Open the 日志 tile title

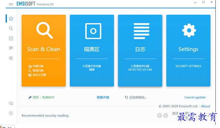point(140,49)
